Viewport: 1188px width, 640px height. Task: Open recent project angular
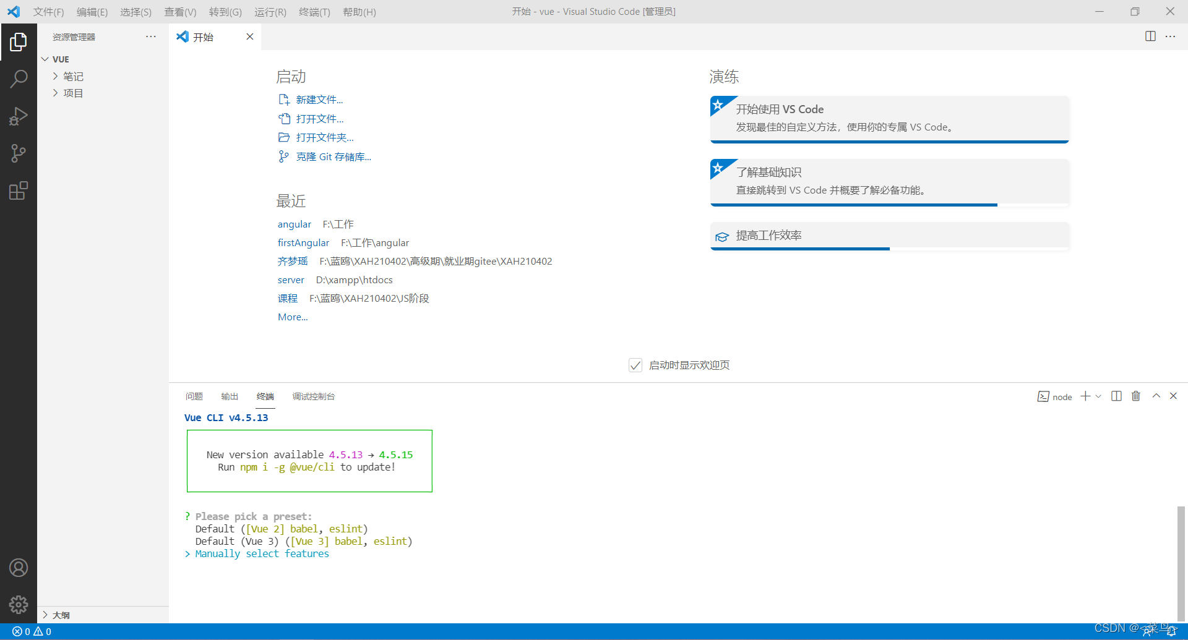pos(295,224)
